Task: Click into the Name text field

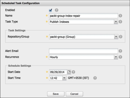Action: 83,16
